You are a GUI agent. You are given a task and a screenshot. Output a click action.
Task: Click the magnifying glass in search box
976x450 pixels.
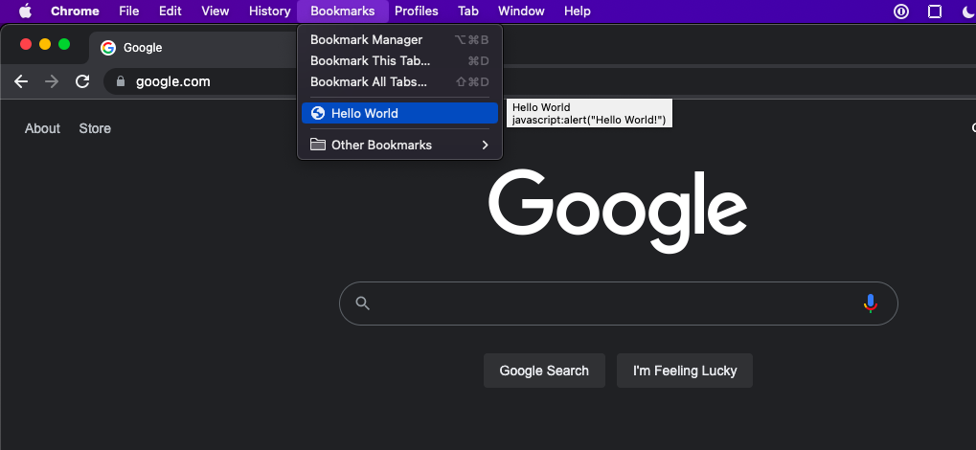coord(362,304)
